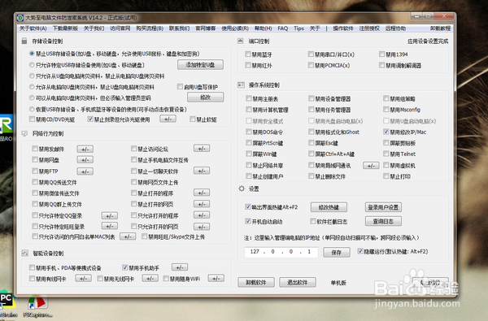This screenshot has height=321, width=488.
Task: Open the FSCapture desktop shortcut
Action: pos(37,307)
